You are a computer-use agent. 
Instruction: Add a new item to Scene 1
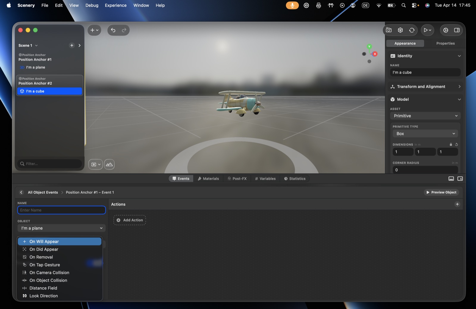tap(72, 45)
